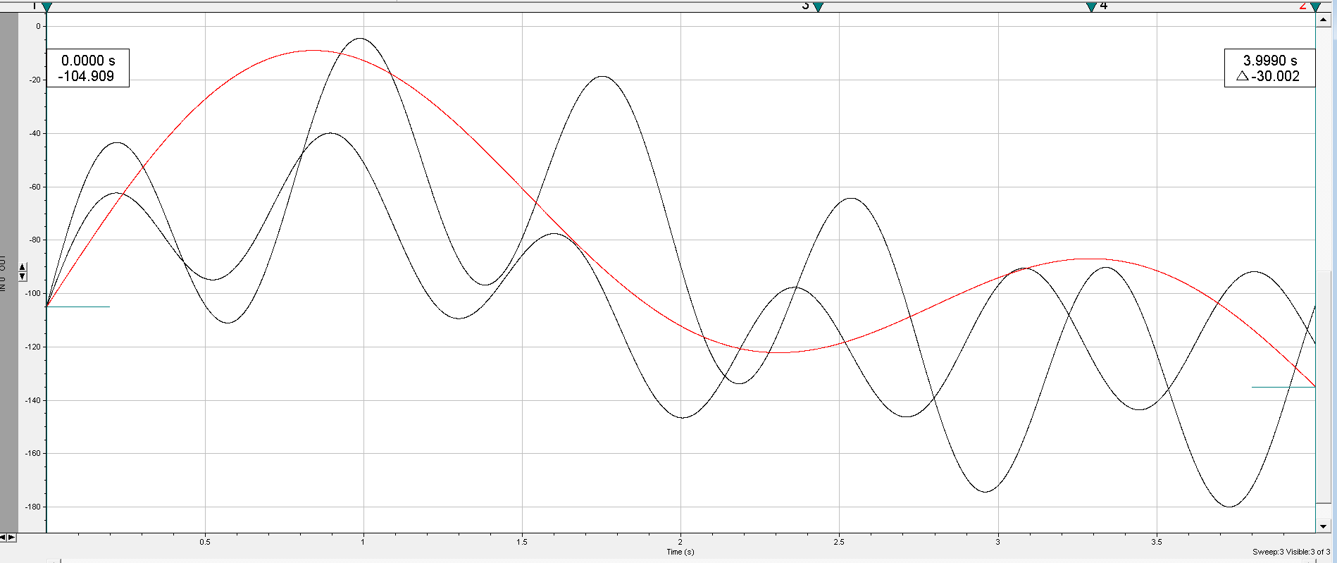1337x563 pixels.
Task: Click the '2.5' time axis tick label
Action: (x=839, y=542)
